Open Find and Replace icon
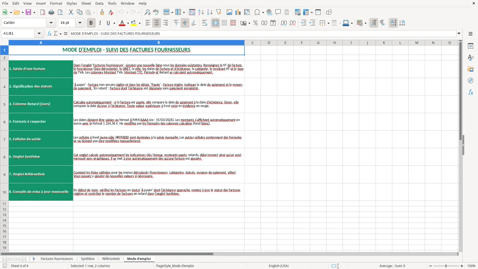This screenshot has width=478, height=269. point(147,12)
